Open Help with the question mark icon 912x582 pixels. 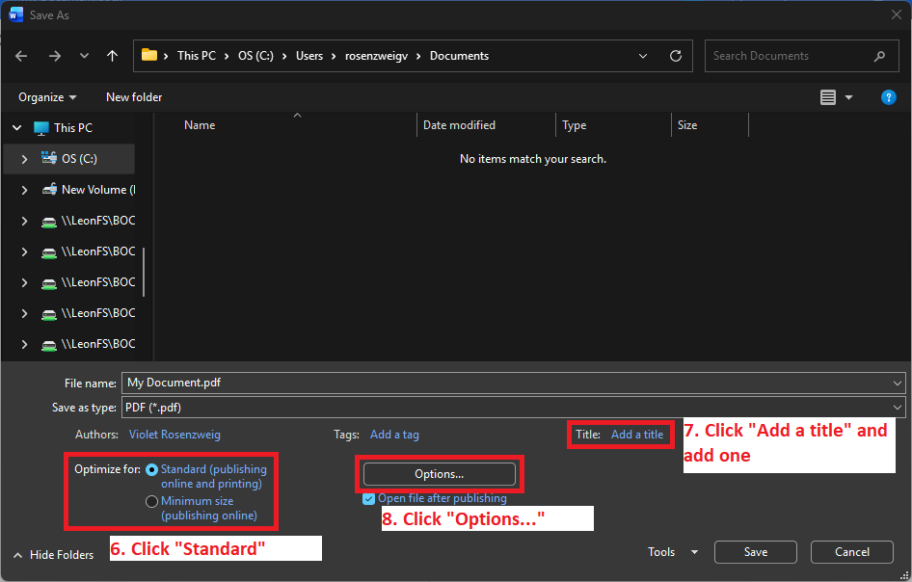pos(888,97)
